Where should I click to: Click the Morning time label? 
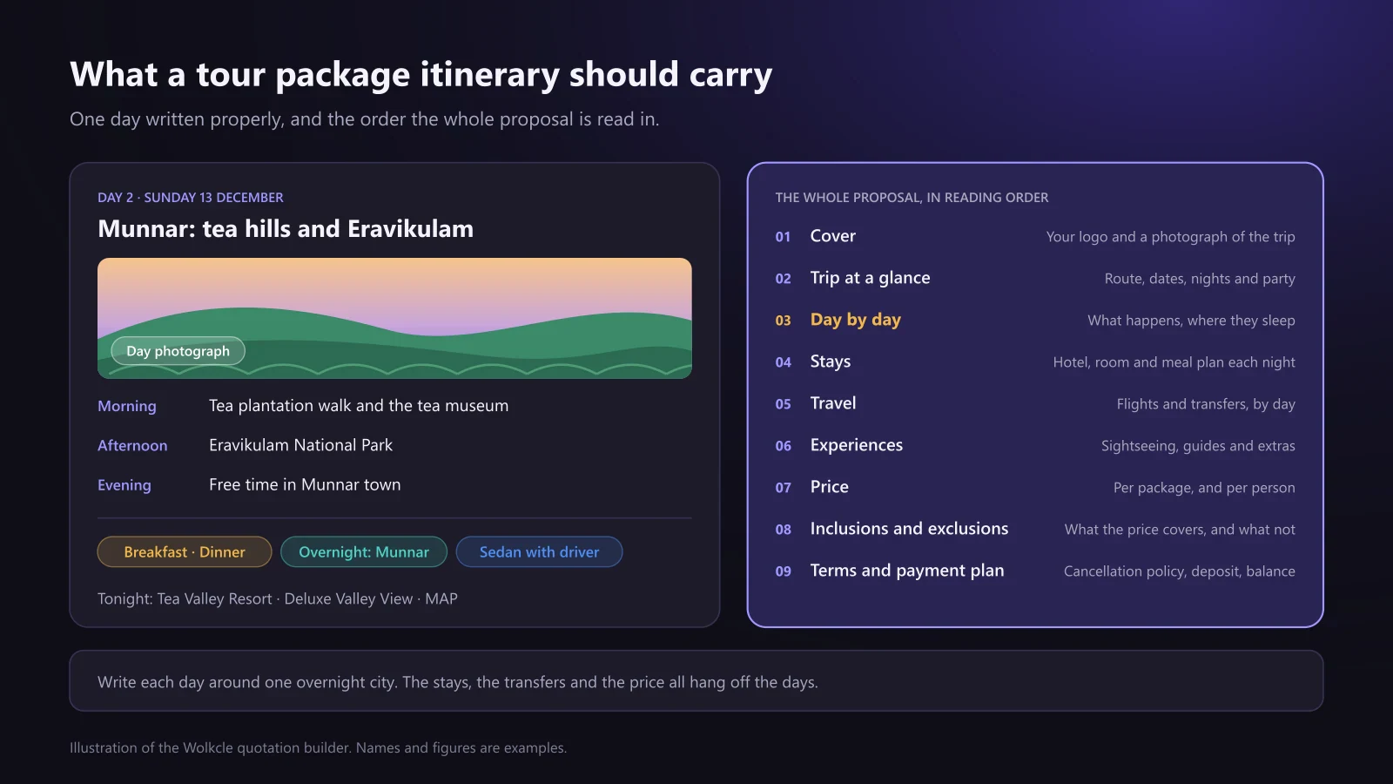click(x=127, y=406)
